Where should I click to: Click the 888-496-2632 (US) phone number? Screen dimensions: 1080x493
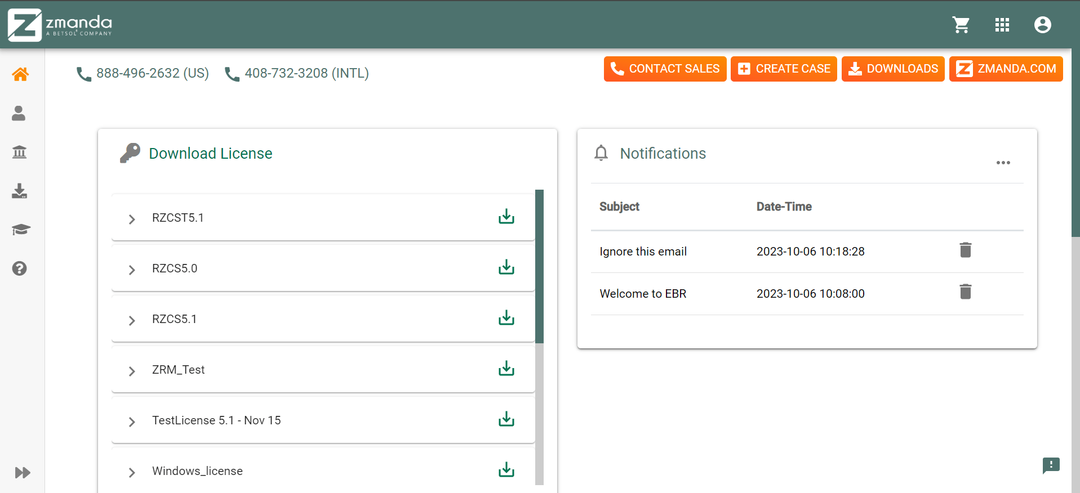[153, 73]
